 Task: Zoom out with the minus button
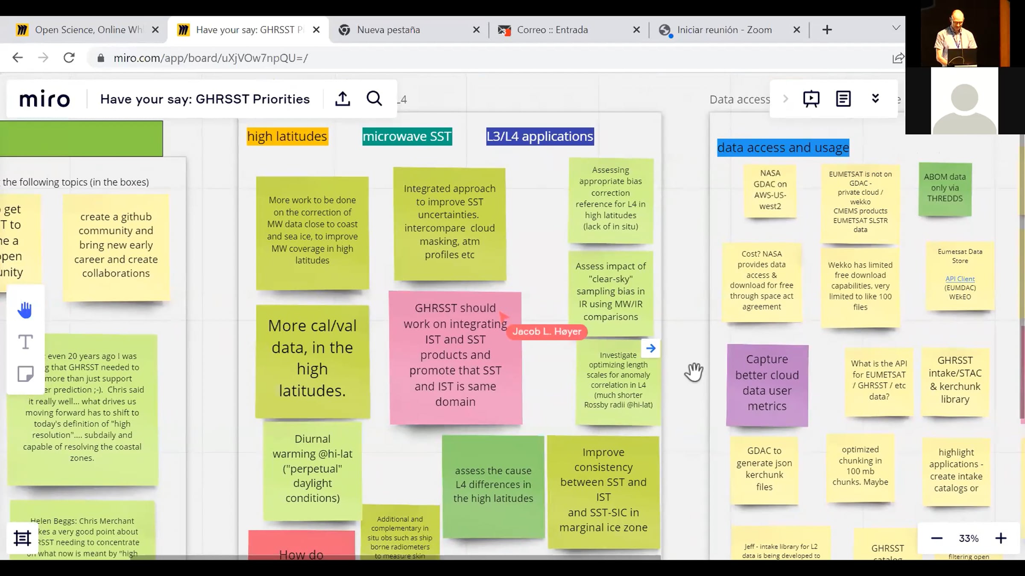click(937, 538)
